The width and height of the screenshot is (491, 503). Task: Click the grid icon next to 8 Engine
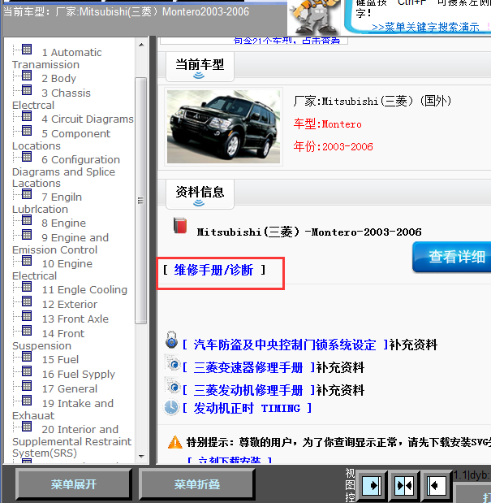[27, 220]
